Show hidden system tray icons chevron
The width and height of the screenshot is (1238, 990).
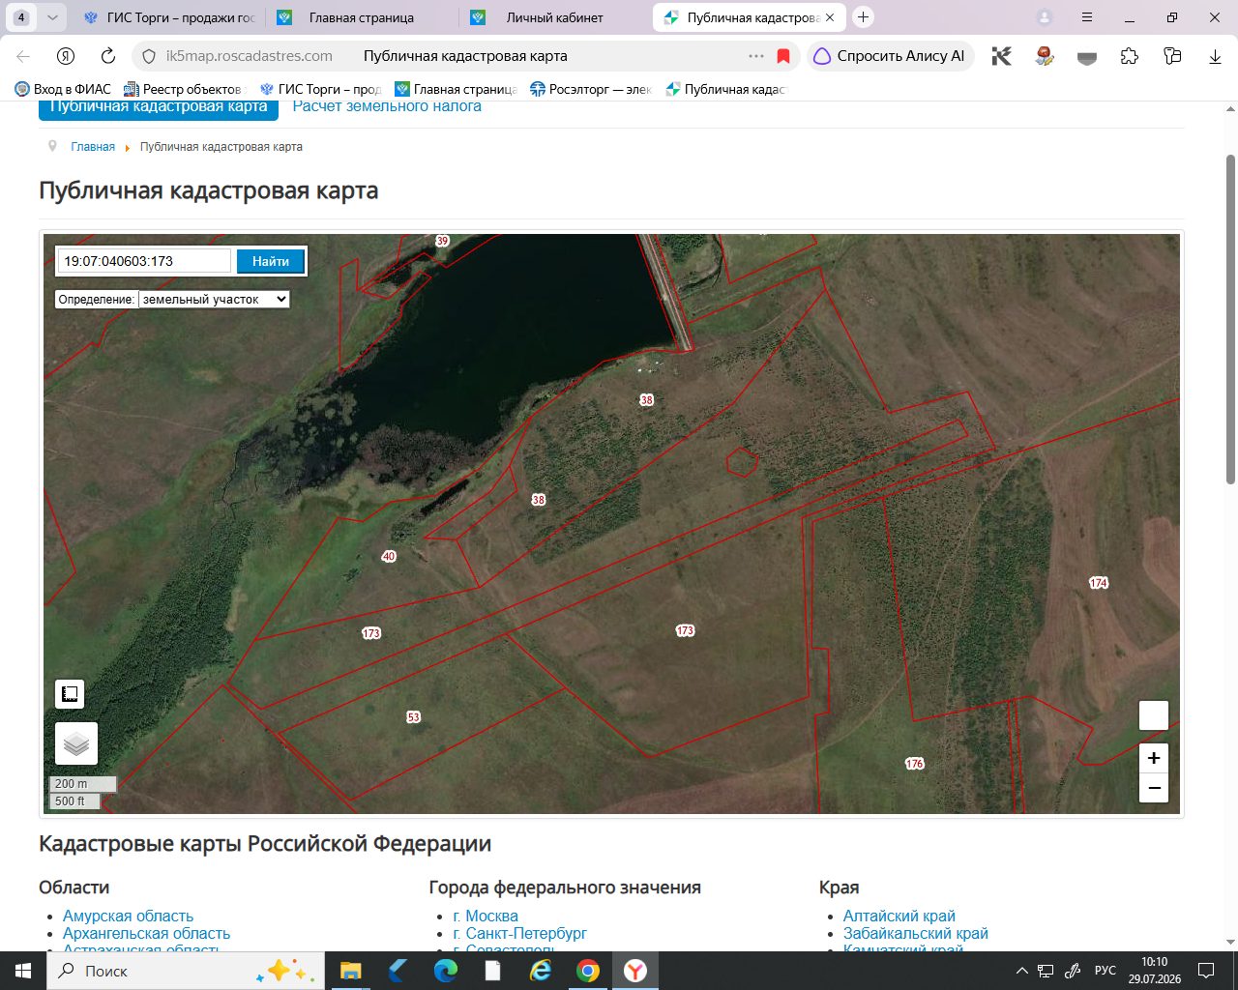1021,971
